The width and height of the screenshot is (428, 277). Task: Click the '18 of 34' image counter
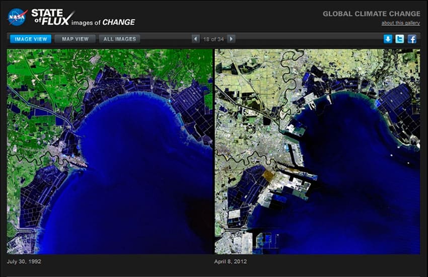point(213,39)
